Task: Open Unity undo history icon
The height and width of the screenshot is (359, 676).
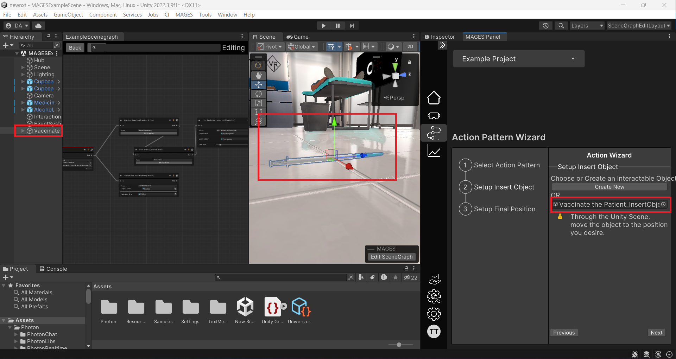Action: (545, 26)
